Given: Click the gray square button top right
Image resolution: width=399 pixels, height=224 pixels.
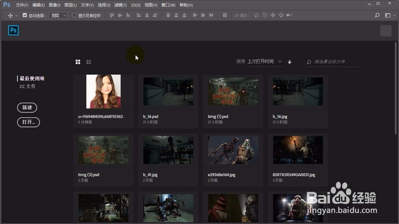Looking at the screenshot, I should point(386,31).
